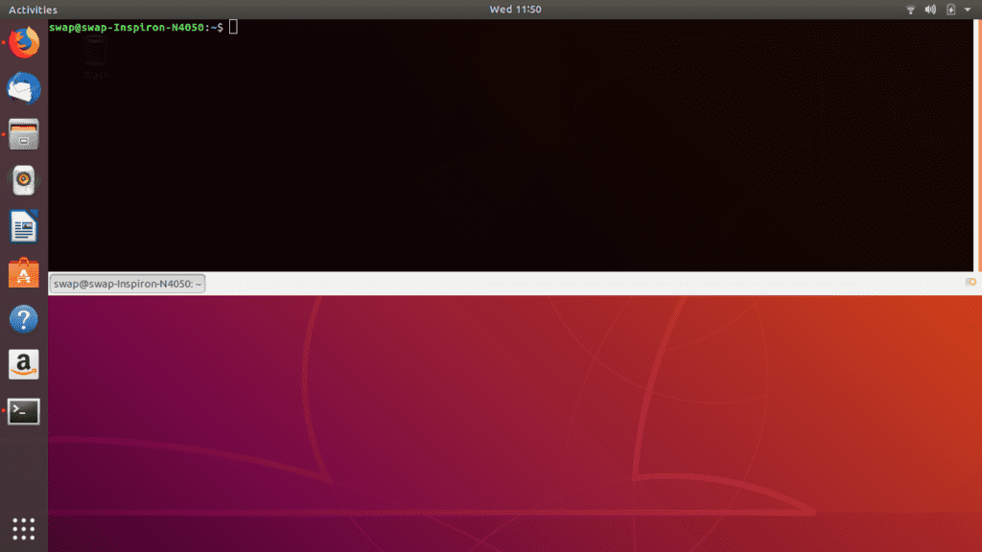Click the Wi-Fi status indicator
Image resolution: width=982 pixels, height=552 pixels.
[x=910, y=10]
